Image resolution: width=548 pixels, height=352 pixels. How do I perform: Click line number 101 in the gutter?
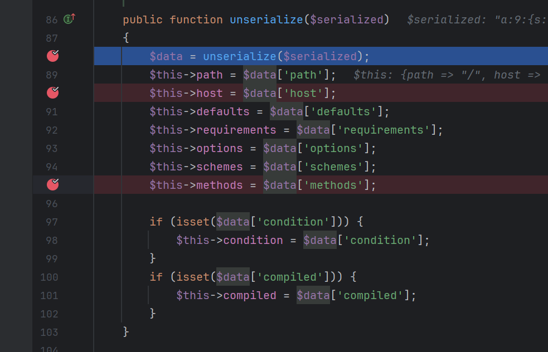pos(49,295)
